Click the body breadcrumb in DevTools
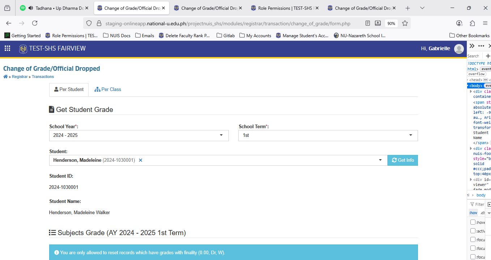The image size is (491, 260). tap(481, 195)
